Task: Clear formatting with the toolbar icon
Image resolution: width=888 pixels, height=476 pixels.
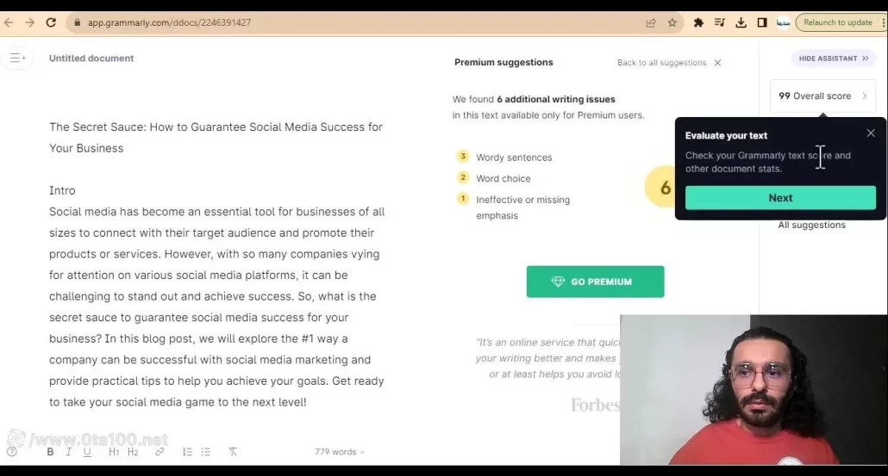Action: point(233,452)
